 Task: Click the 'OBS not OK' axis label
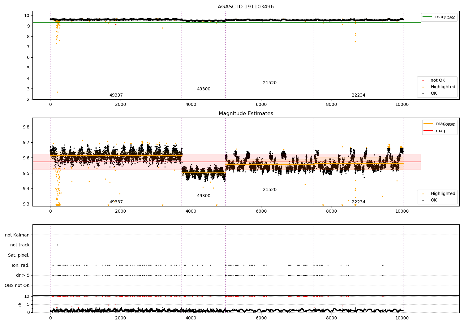tap(17, 285)
